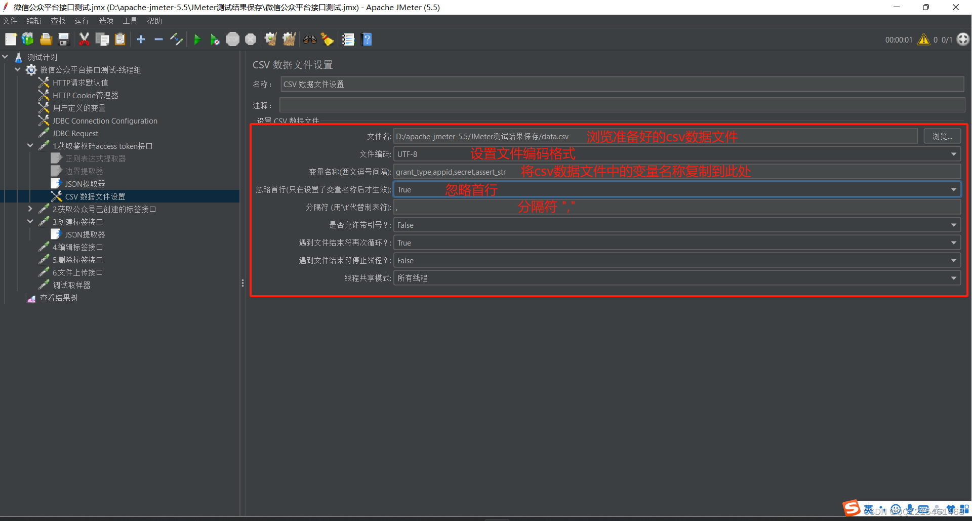Expand 2.获取公众号已创建的标签接口 node
Image resolution: width=972 pixels, height=521 pixels.
click(30, 209)
